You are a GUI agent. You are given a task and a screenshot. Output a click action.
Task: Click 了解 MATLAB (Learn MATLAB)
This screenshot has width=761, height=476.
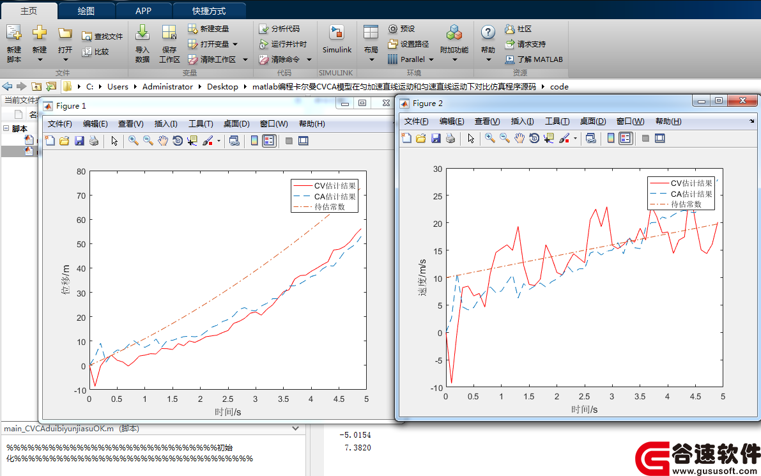(x=534, y=59)
